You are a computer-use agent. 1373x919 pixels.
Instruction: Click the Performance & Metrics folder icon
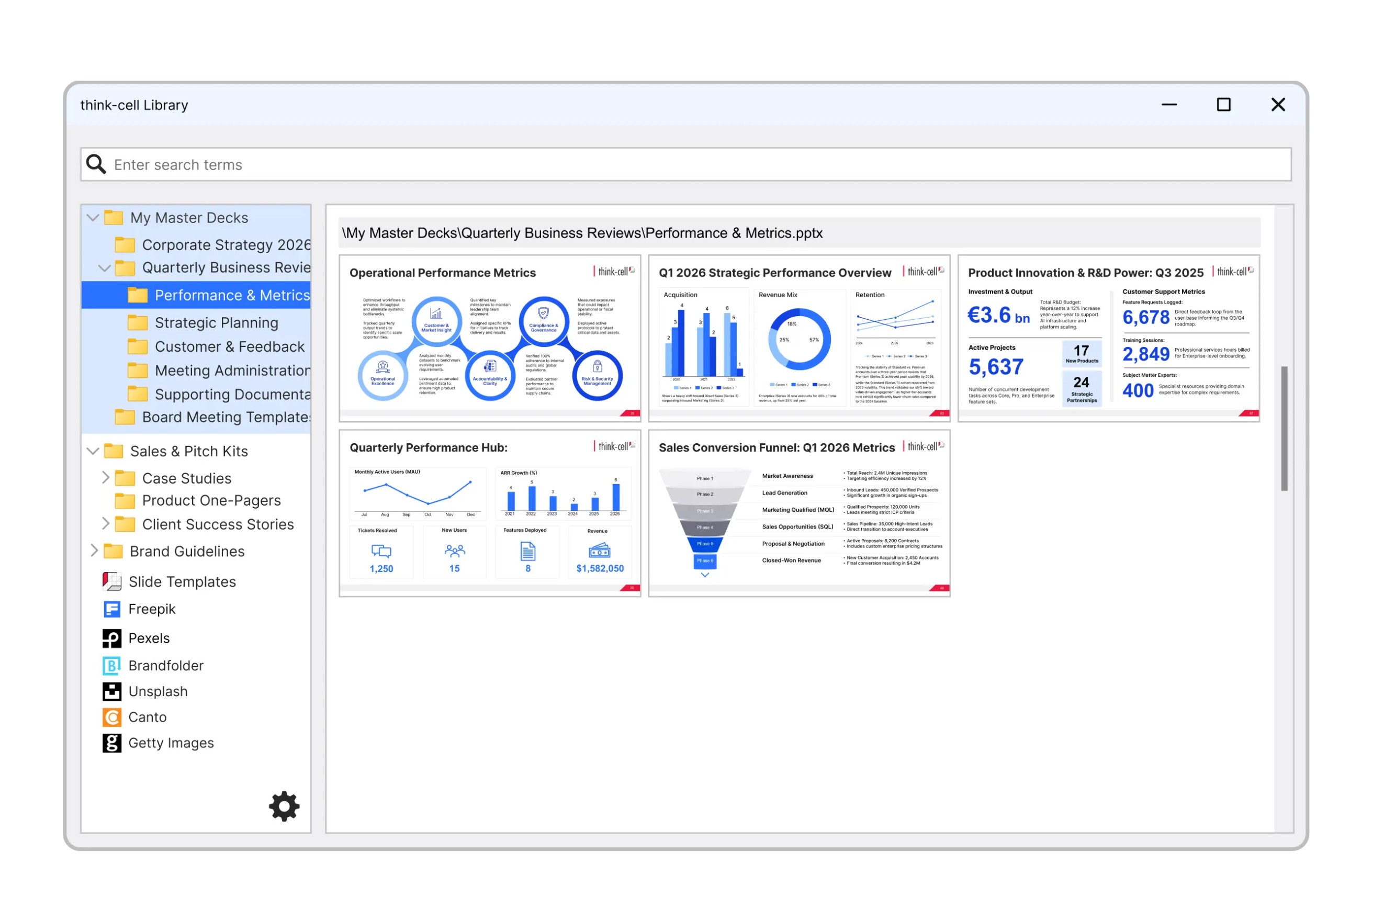(138, 295)
